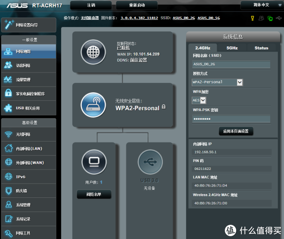
Task: Click the lock icon beside WPA2-Personal
Action: click(164, 106)
